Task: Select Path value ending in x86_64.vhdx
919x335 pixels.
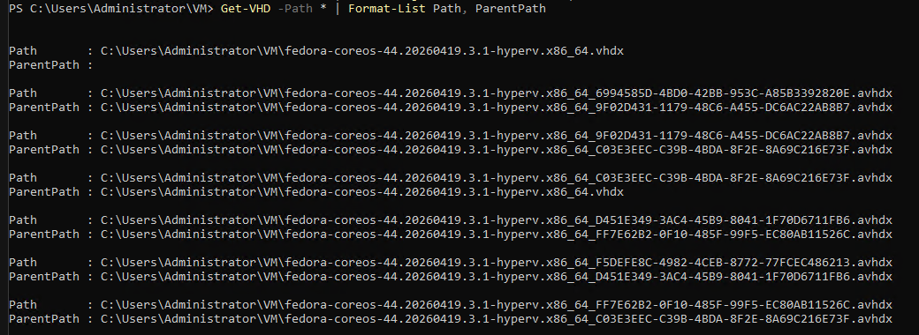Action: (362, 51)
